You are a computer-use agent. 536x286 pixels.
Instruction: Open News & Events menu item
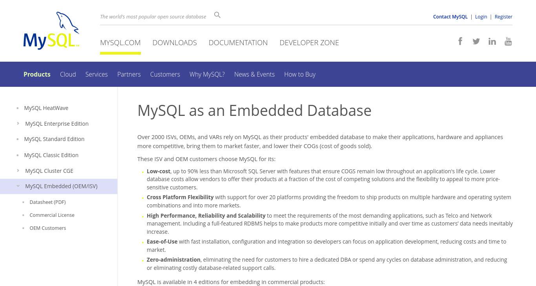point(254,74)
